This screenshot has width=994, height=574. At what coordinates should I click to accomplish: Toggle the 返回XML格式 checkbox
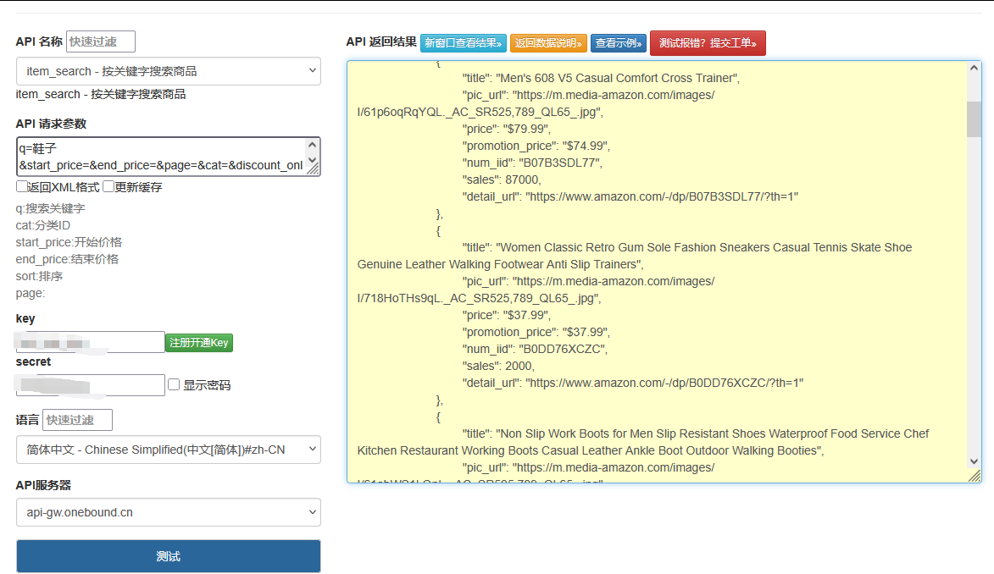(x=21, y=186)
